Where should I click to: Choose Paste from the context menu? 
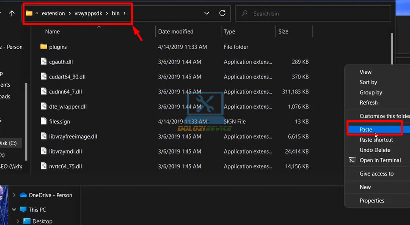click(366, 129)
